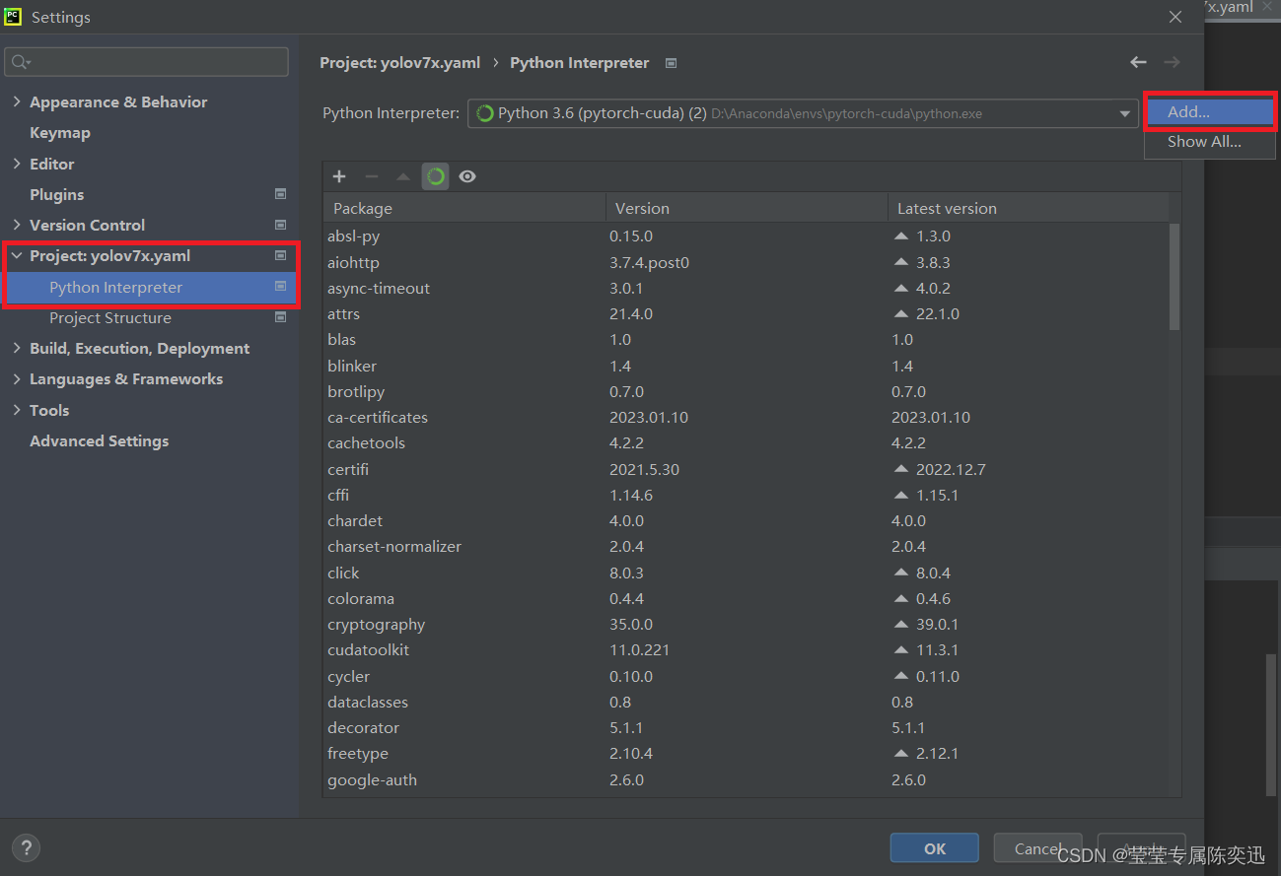
Task: Select the blinker package row
Action: pos(747,366)
